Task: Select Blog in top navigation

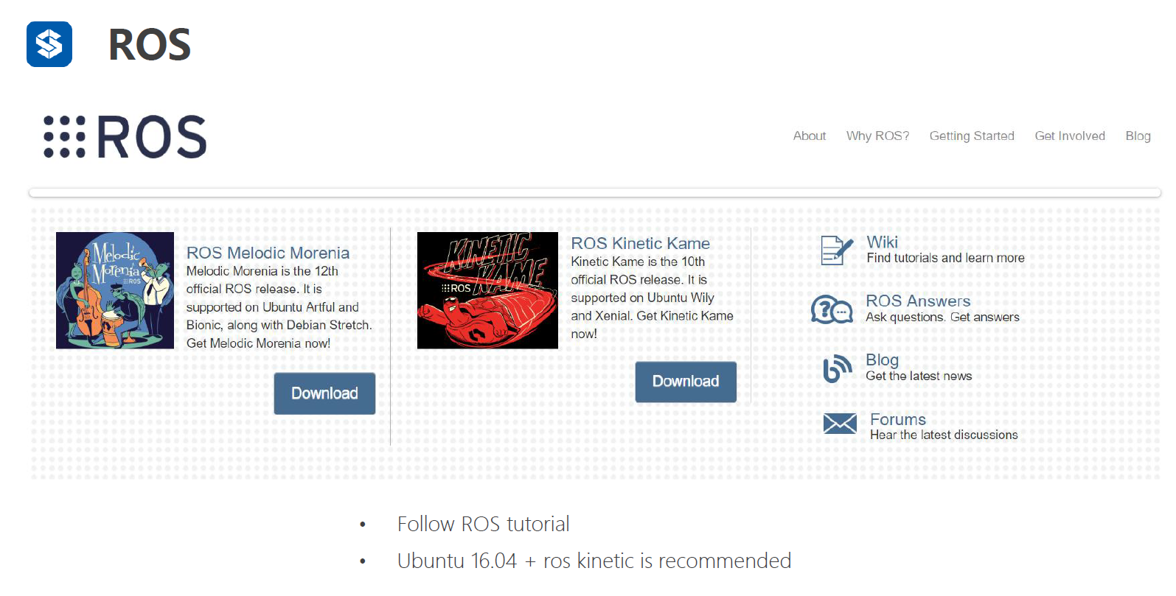Action: (1138, 136)
